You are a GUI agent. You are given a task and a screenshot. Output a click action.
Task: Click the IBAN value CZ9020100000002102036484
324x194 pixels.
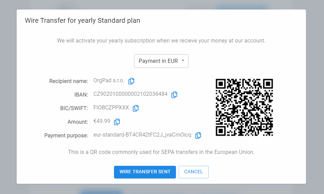click(x=130, y=94)
